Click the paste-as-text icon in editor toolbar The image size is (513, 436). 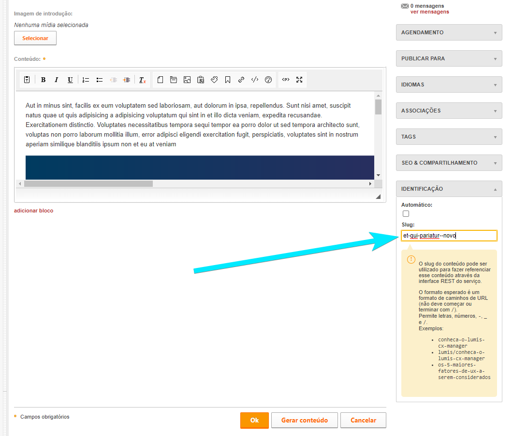point(27,80)
